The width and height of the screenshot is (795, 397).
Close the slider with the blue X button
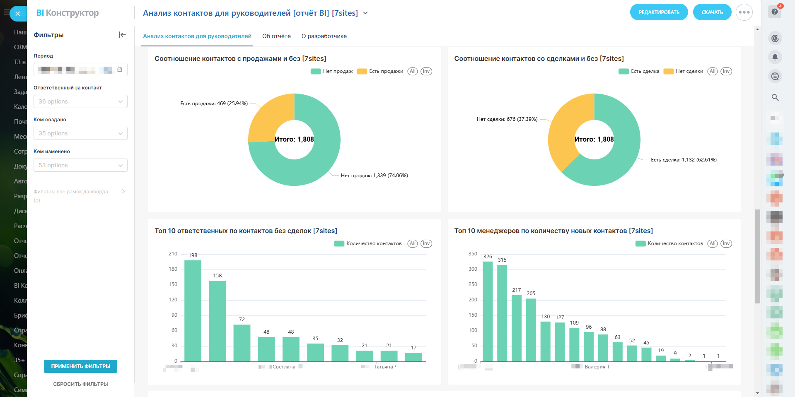pyautogui.click(x=18, y=14)
